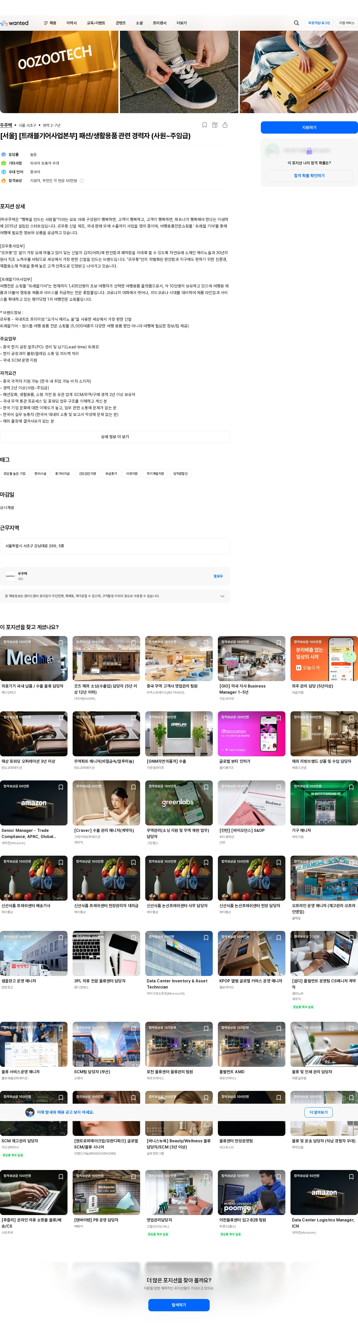The image size is (358, 1332).
Task: View the yellow suitcase header photo
Action: pos(299,72)
